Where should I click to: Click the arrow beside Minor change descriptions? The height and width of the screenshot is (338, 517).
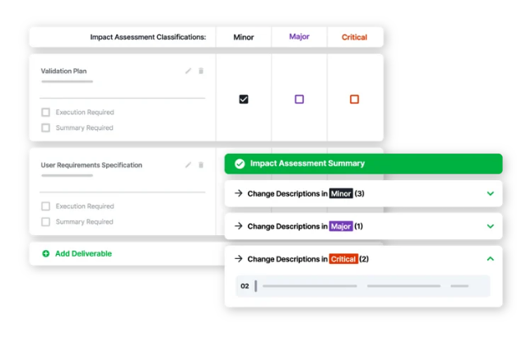coord(238,193)
